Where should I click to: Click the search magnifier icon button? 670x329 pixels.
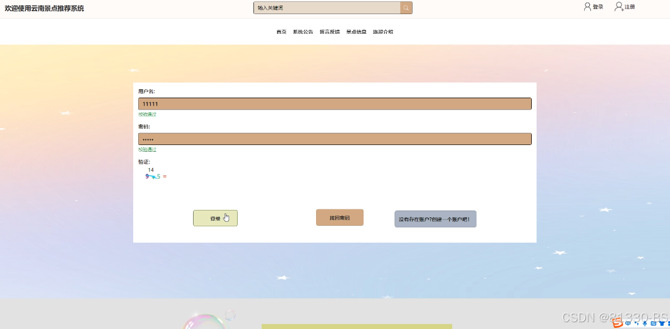[x=406, y=8]
